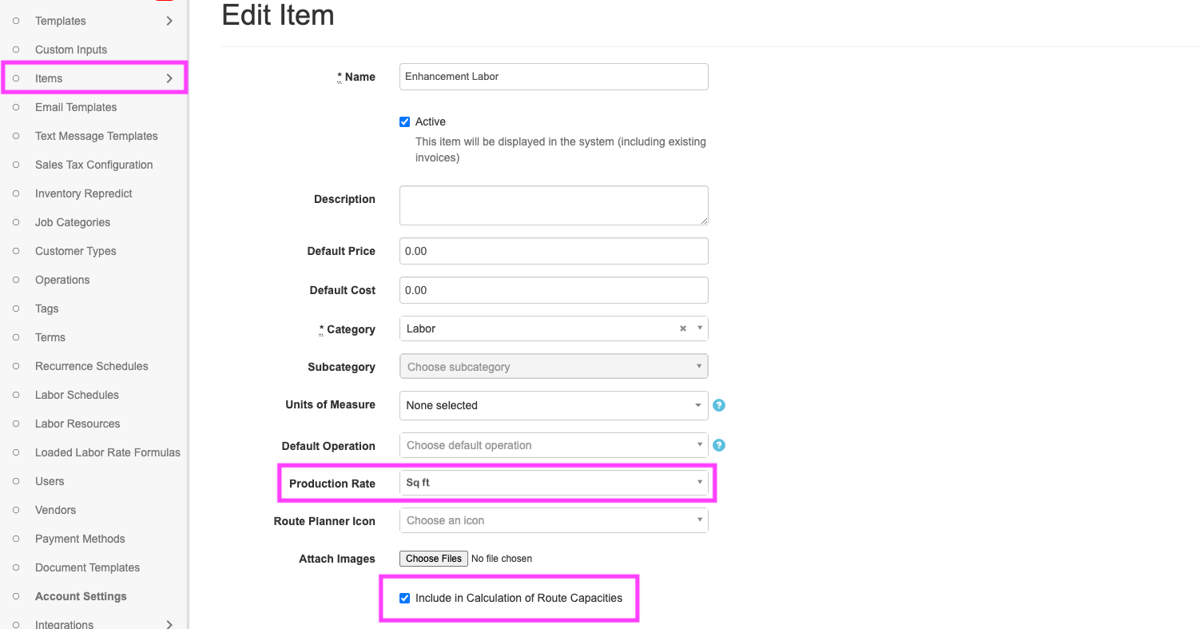Image resolution: width=1200 pixels, height=629 pixels.
Task: Click the Items submenu chevron arrow
Action: coord(169,78)
